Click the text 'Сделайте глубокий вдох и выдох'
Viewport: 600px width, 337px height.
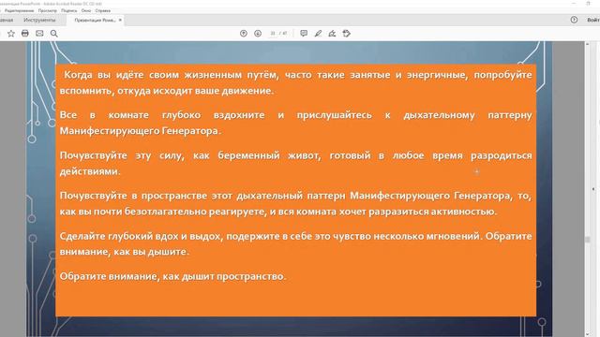tap(141, 236)
